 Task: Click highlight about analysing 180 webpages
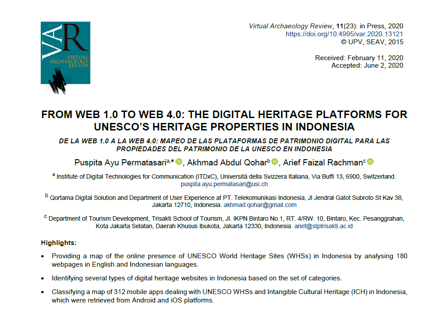click(229, 260)
